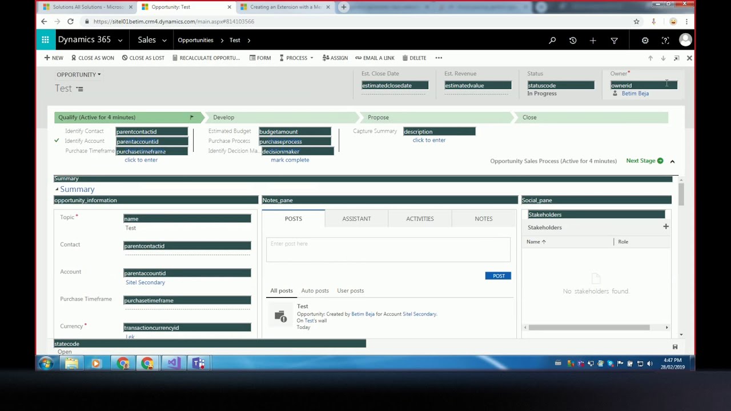Filter posts to Auto posts
The width and height of the screenshot is (731, 411).
(x=315, y=291)
